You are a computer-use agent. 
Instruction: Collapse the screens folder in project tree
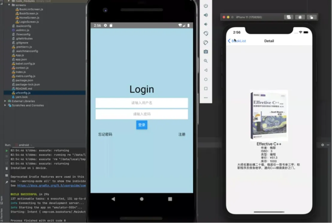coord(9,5)
